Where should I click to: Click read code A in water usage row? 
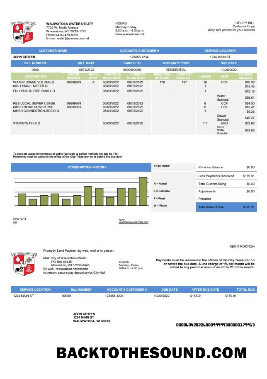pos(93,83)
